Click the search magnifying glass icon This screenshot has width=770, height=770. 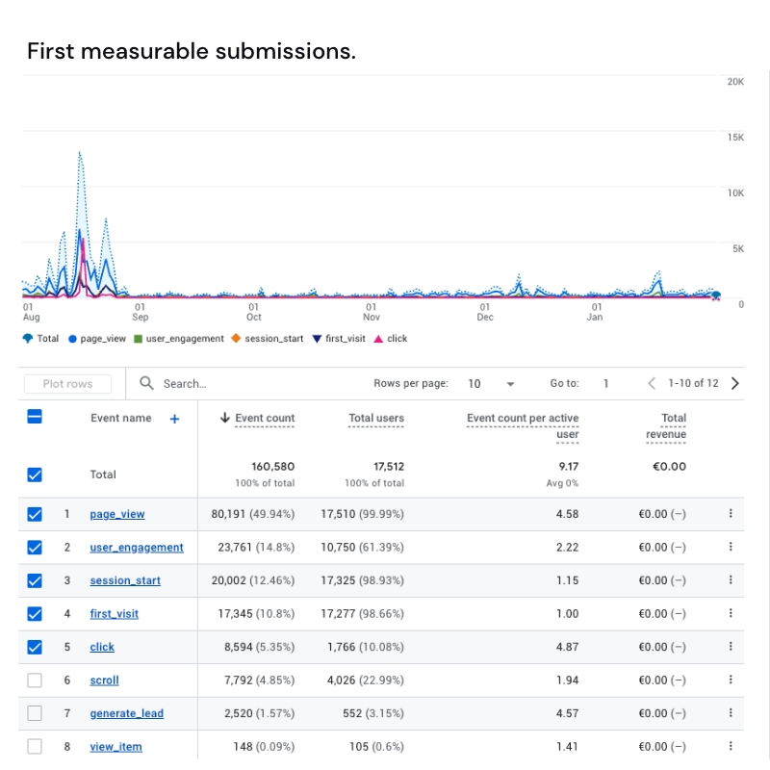(145, 383)
